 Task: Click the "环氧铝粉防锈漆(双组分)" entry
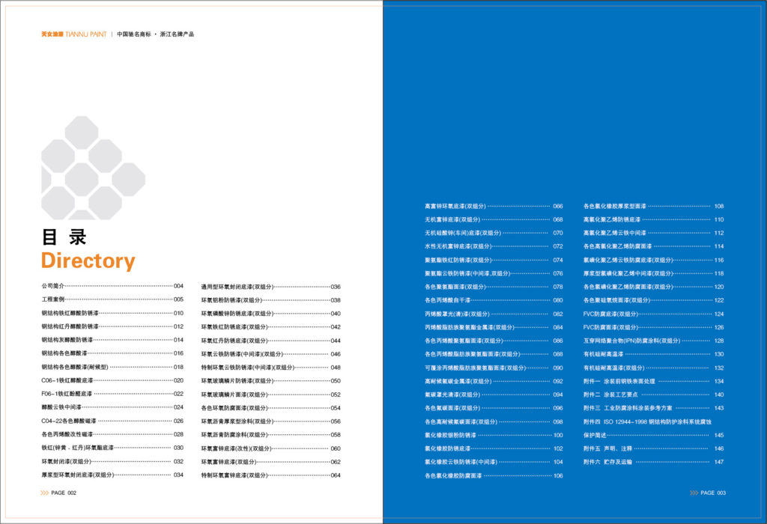[271, 300]
